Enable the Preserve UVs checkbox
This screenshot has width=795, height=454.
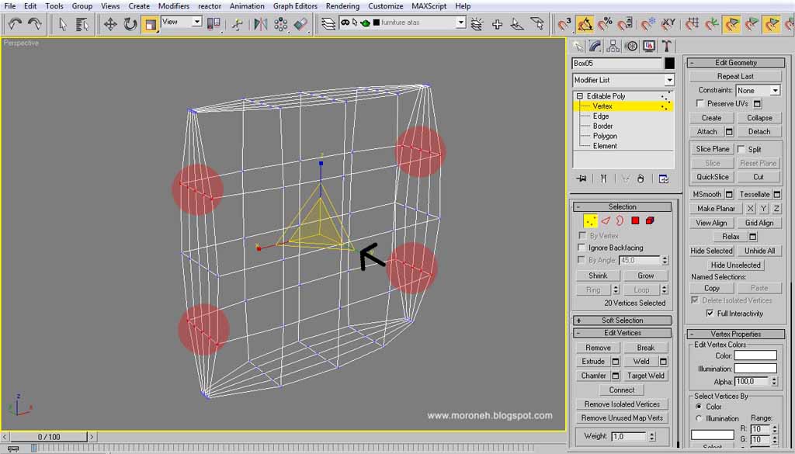pyautogui.click(x=700, y=103)
